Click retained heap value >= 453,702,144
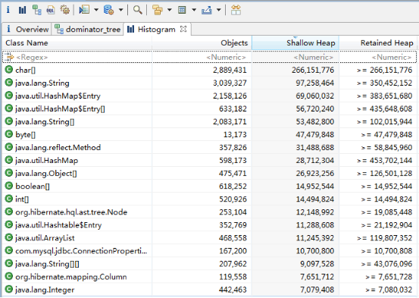 pyautogui.click(x=385, y=161)
